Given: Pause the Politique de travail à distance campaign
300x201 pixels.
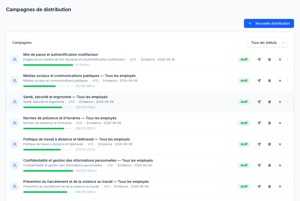Looking at the screenshot, I should tap(269, 144).
